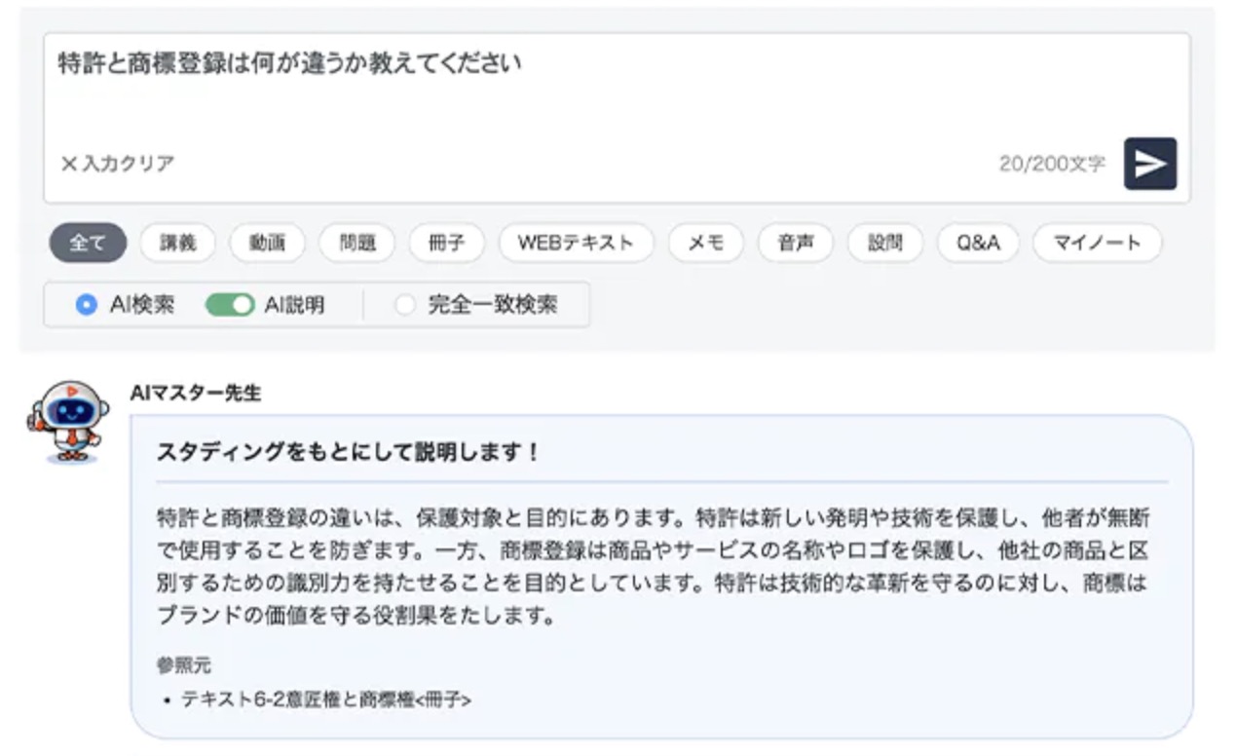Image resolution: width=1237 pixels, height=756 pixels.
Task: Click the heading スタディングをもとにして説明します!
Action: [x=348, y=453]
